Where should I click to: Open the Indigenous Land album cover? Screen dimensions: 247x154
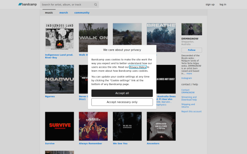click(60, 37)
